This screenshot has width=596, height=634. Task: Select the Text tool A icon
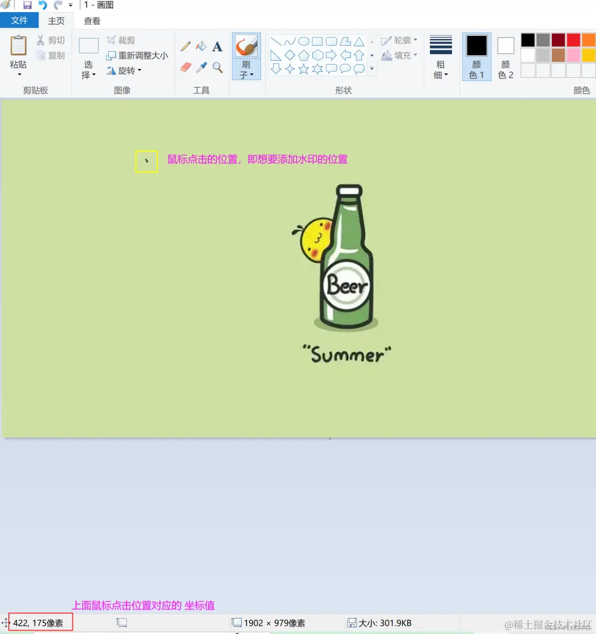click(x=217, y=46)
